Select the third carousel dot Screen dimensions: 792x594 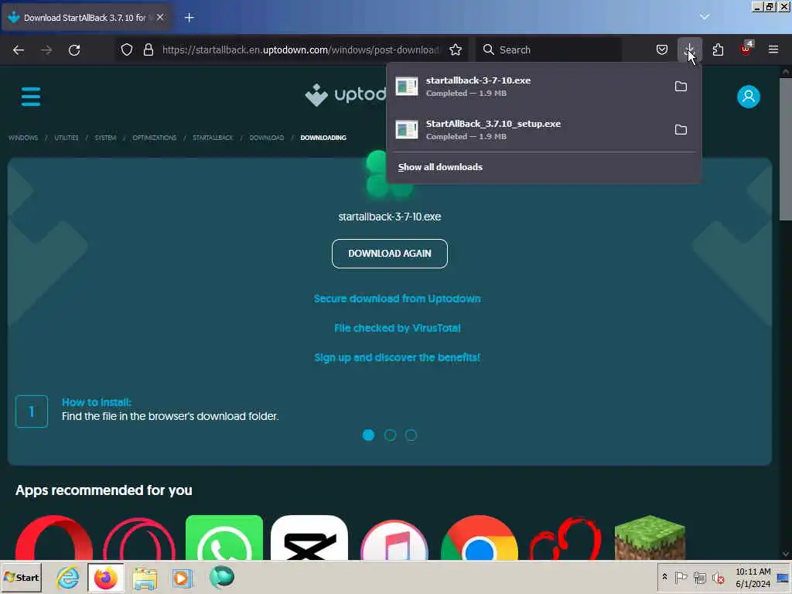tap(411, 435)
